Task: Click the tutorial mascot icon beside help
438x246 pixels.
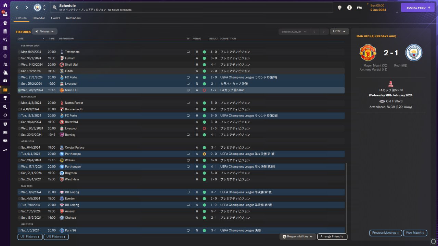Action: pos(339,8)
